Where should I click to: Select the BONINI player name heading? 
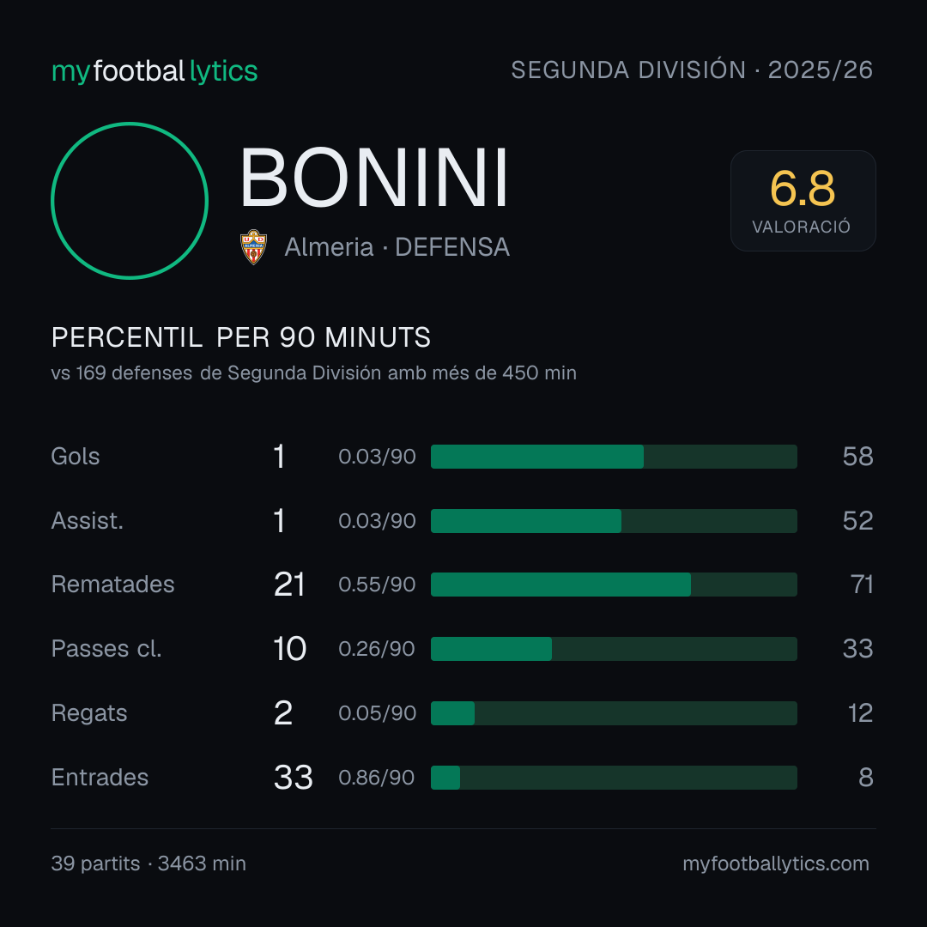coord(373,178)
